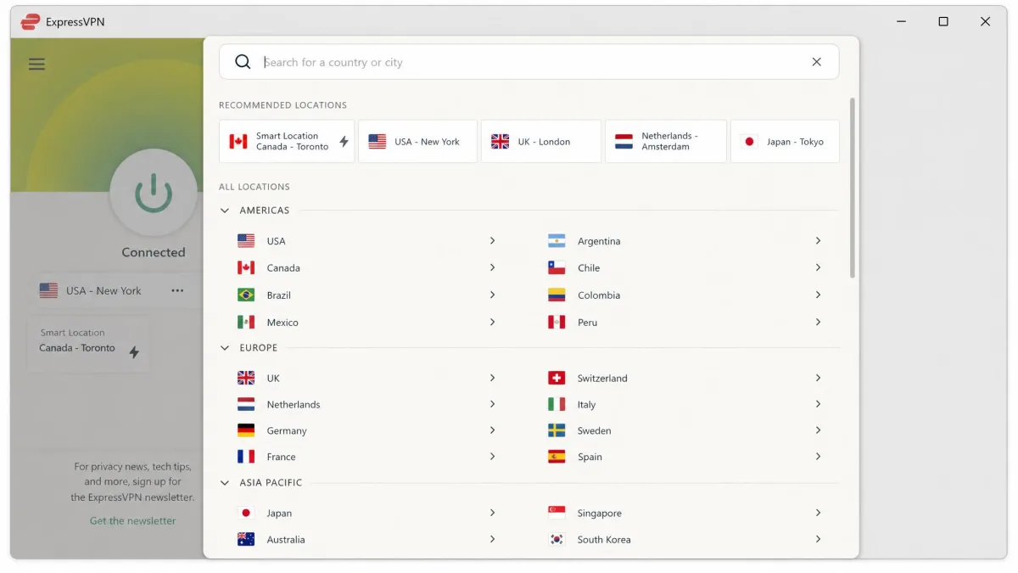
Task: Click the Spain flag icon
Action: (x=557, y=457)
